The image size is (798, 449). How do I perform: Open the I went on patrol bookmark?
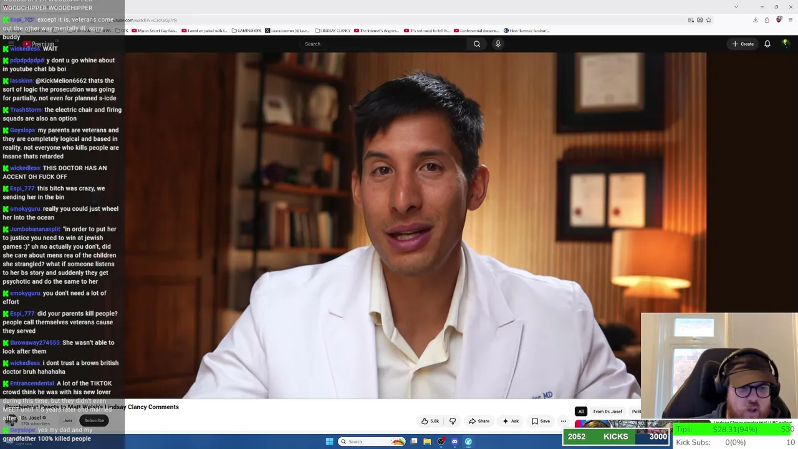tap(204, 31)
